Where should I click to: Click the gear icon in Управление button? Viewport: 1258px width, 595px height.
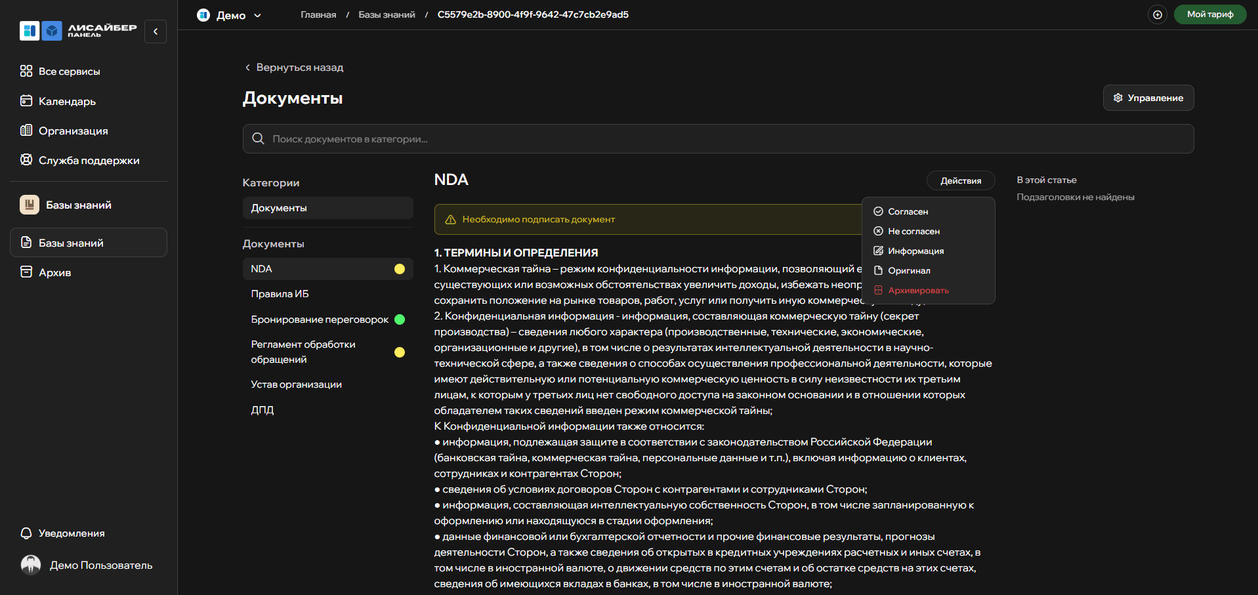point(1118,98)
